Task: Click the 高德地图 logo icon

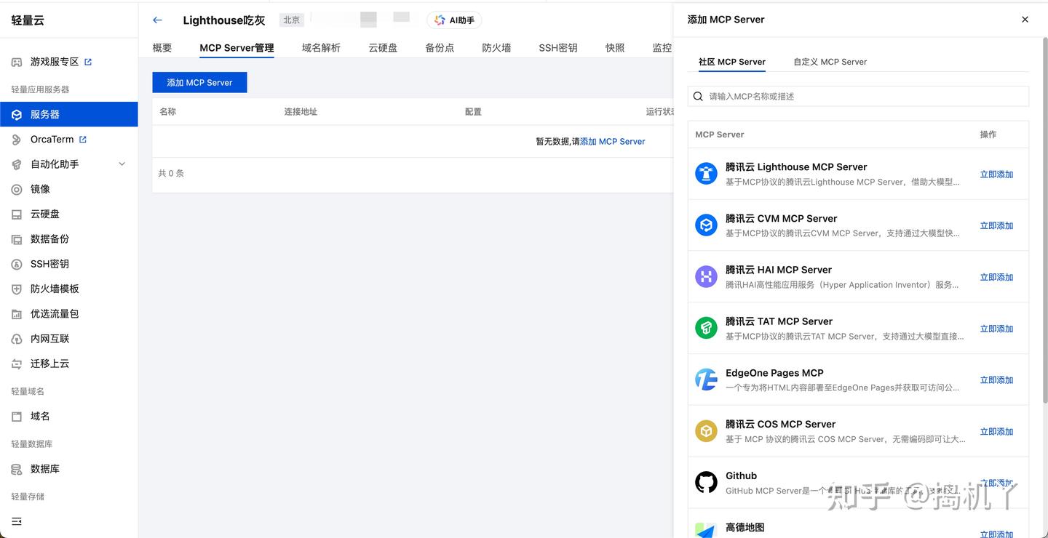Action: tap(706, 530)
